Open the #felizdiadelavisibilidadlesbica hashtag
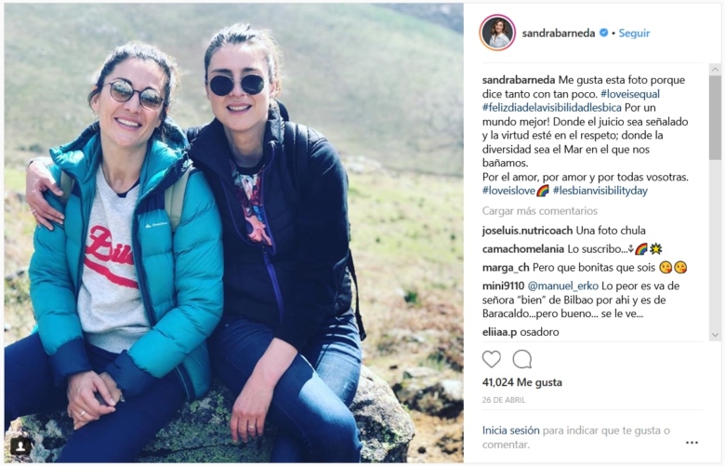Image resolution: width=725 pixels, height=466 pixels. click(551, 108)
